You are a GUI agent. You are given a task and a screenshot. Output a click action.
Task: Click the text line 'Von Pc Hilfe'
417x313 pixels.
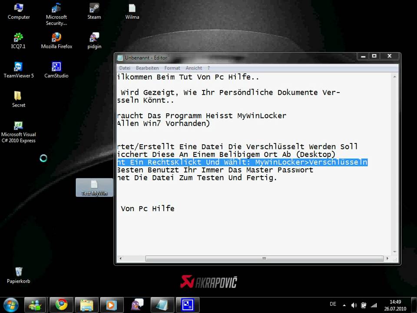click(x=148, y=208)
